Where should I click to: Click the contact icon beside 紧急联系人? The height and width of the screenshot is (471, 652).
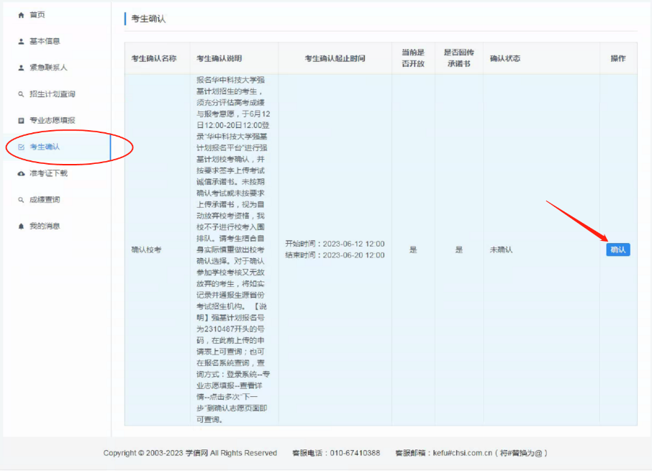click(x=21, y=68)
